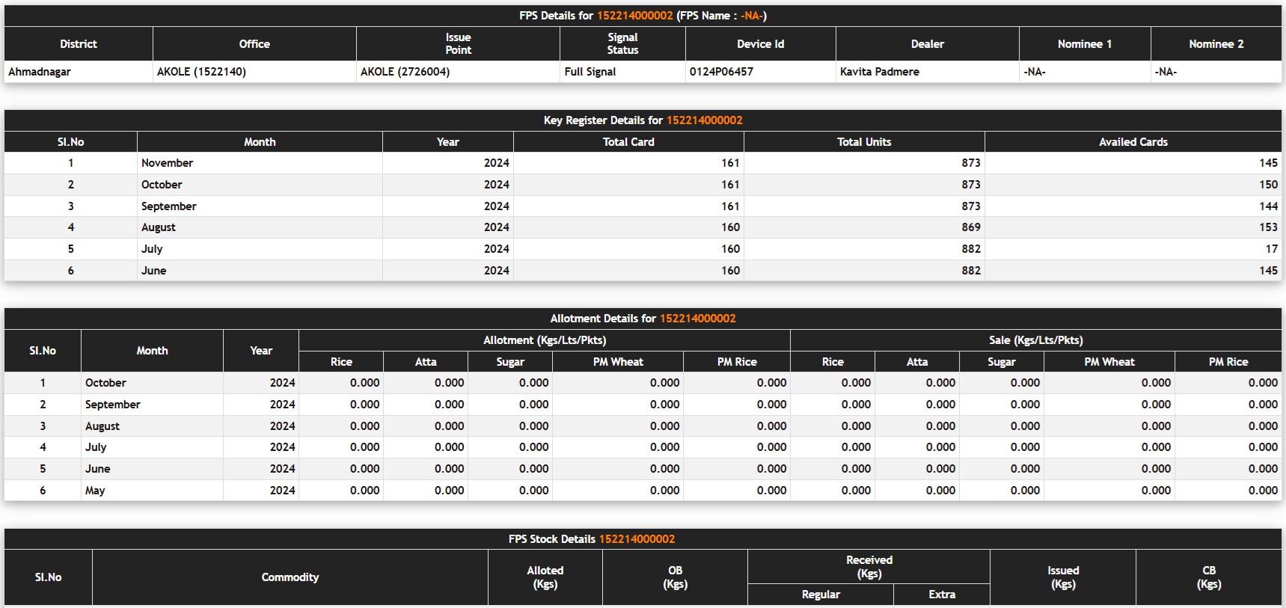1286x608 pixels.
Task: Click the Sugar header under Sale
Action: click(1001, 362)
